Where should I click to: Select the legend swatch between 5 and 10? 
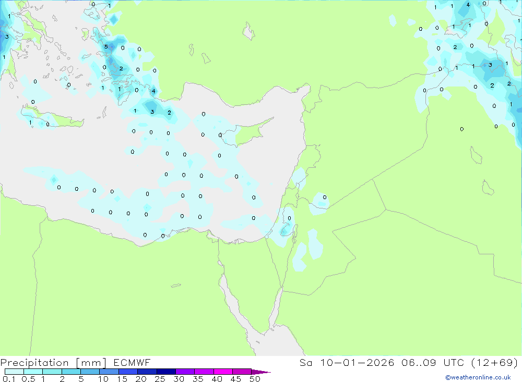90,372
